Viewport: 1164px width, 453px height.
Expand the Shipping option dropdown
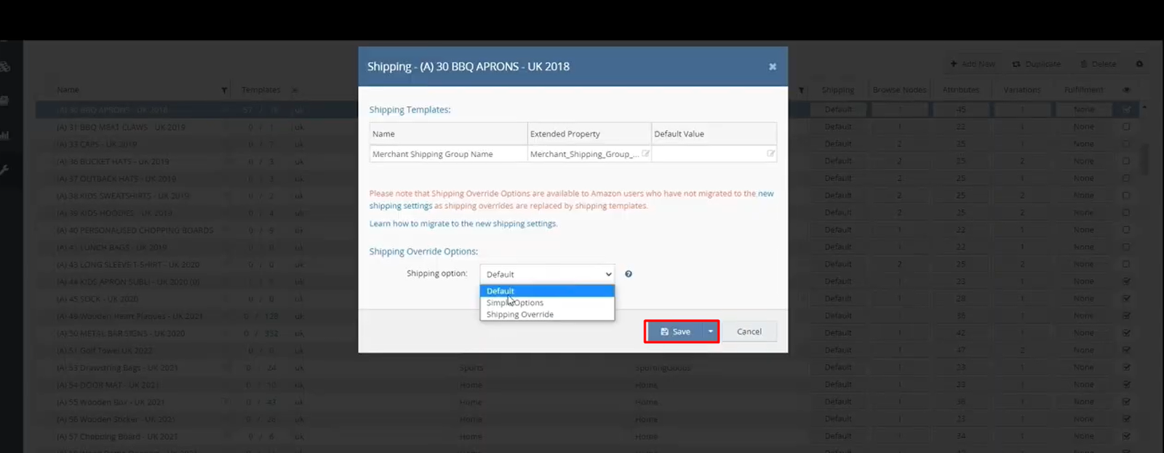tap(547, 274)
